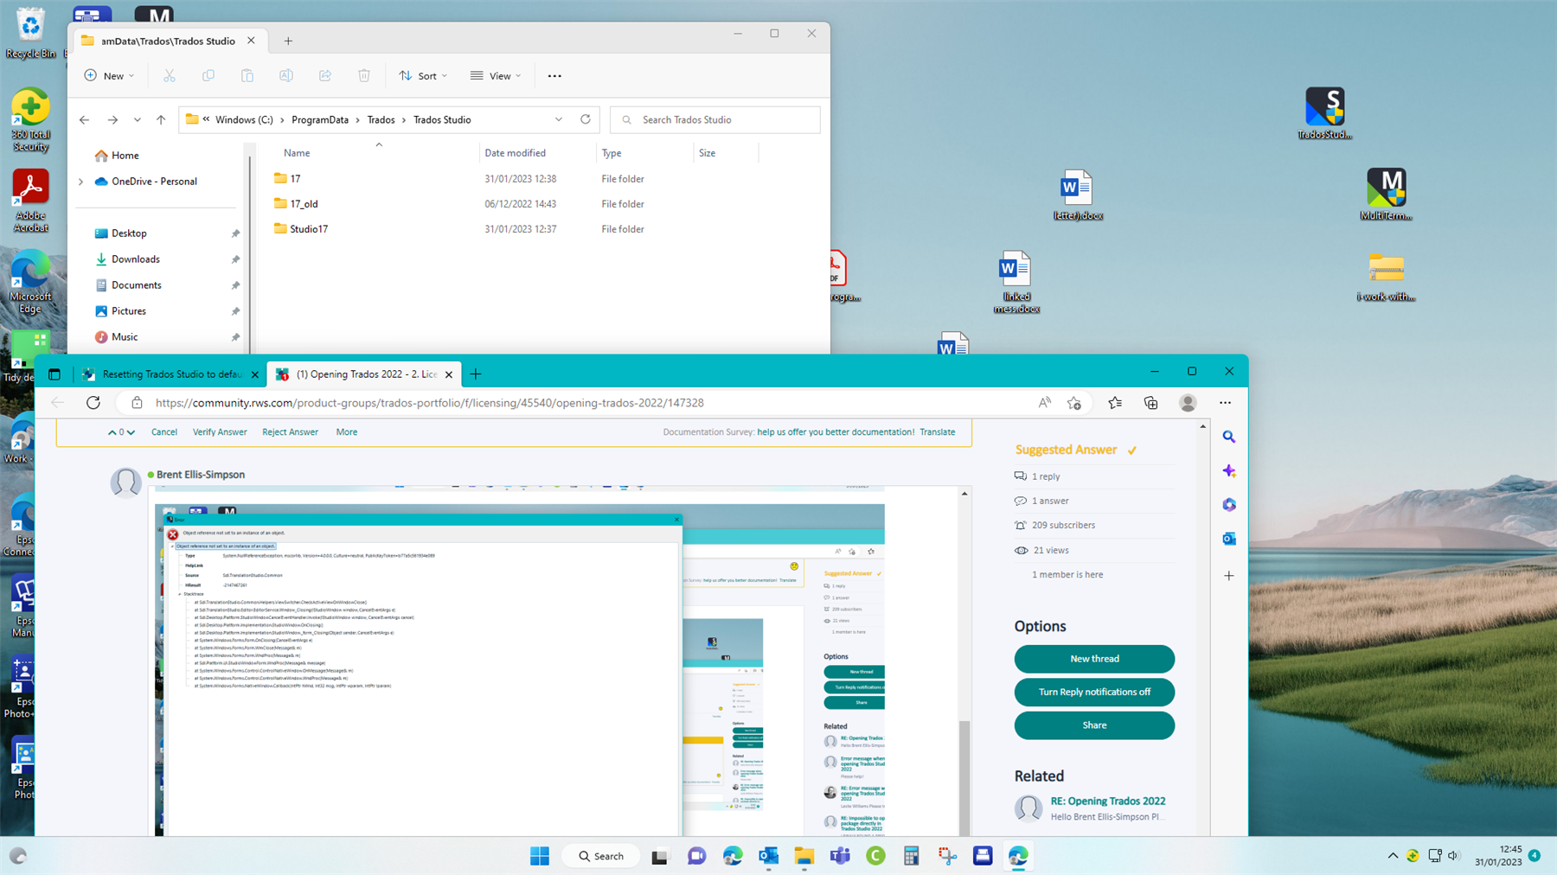The height and width of the screenshot is (875, 1557).
Task: Open Calculator from the taskbar
Action: (x=910, y=855)
